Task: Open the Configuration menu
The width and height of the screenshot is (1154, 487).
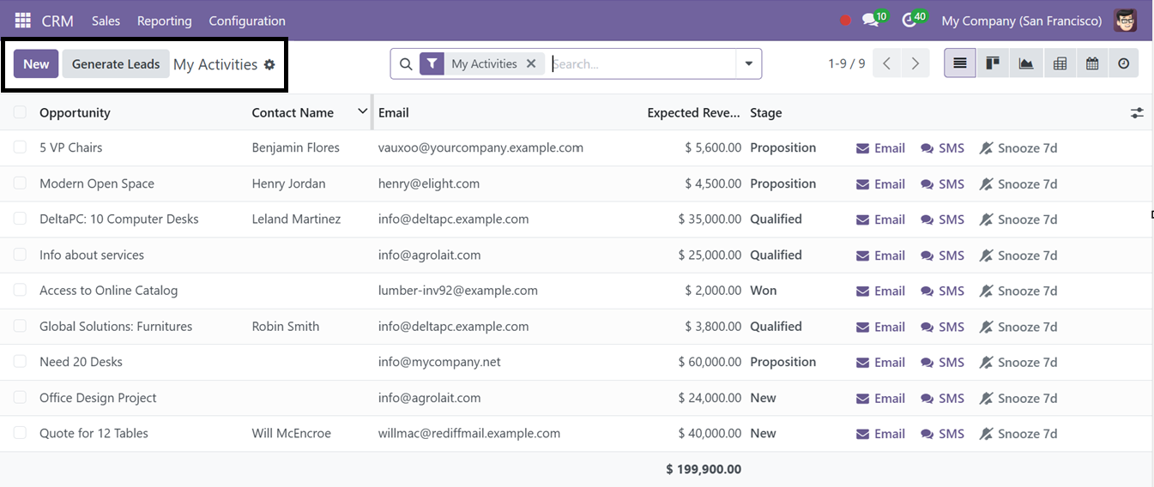Action: pos(247,21)
